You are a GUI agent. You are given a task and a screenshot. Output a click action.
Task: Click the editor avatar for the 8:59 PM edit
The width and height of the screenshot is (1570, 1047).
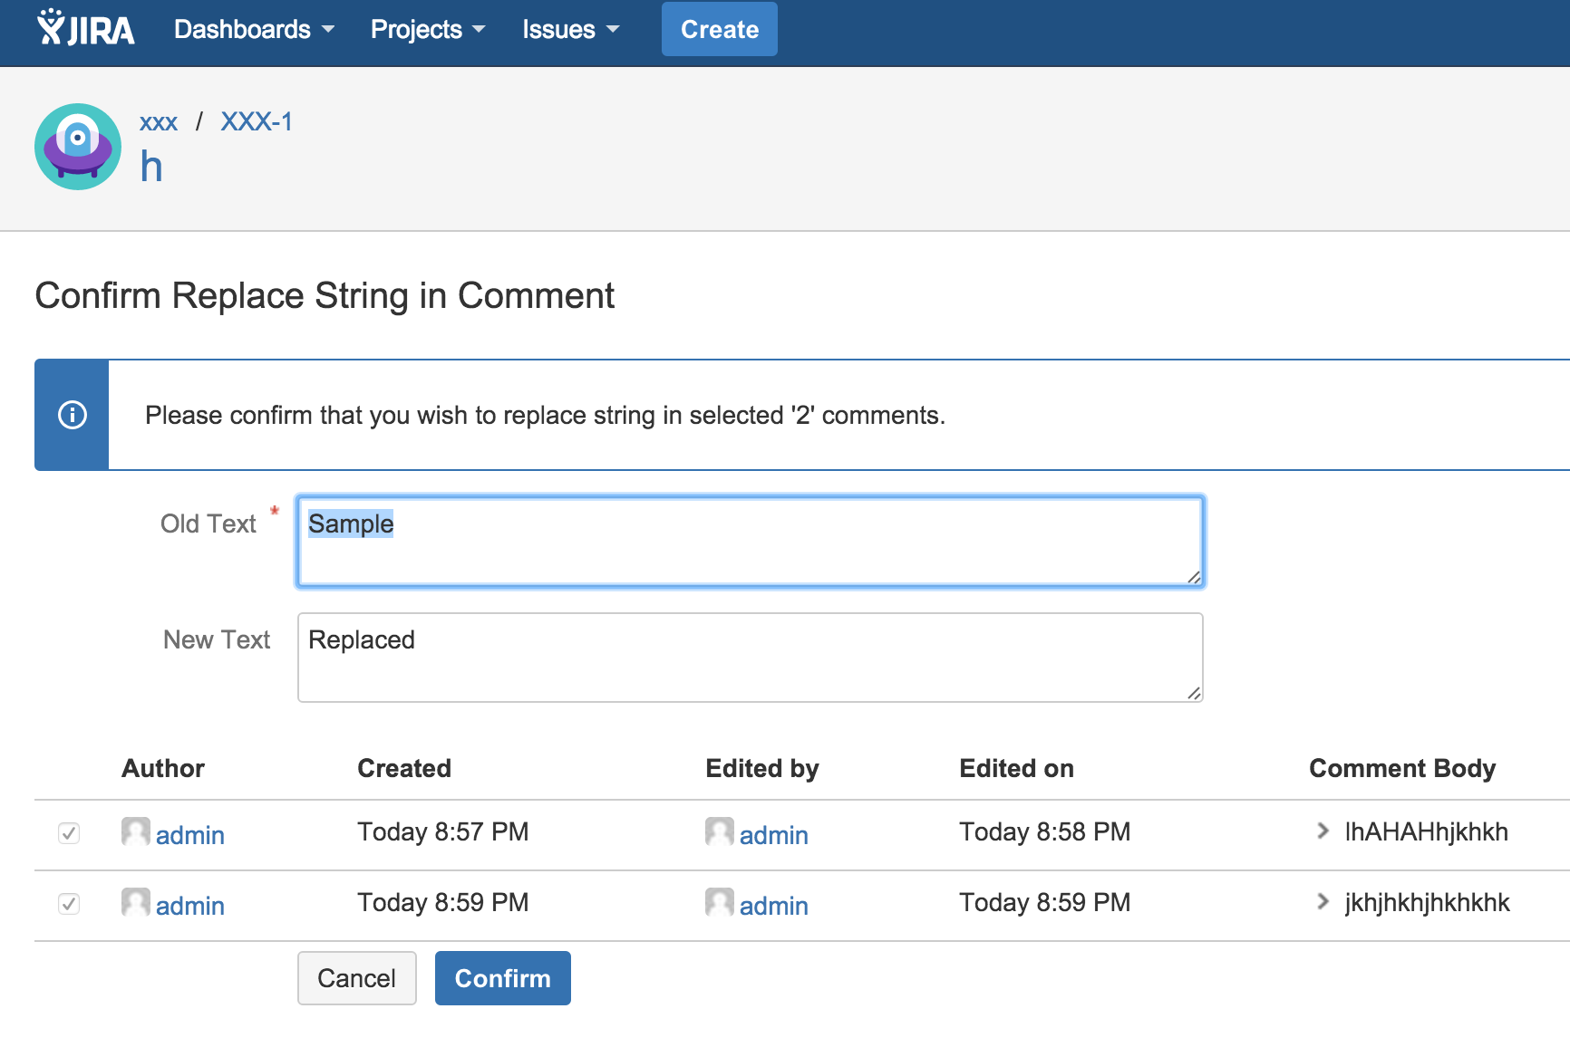tap(720, 902)
